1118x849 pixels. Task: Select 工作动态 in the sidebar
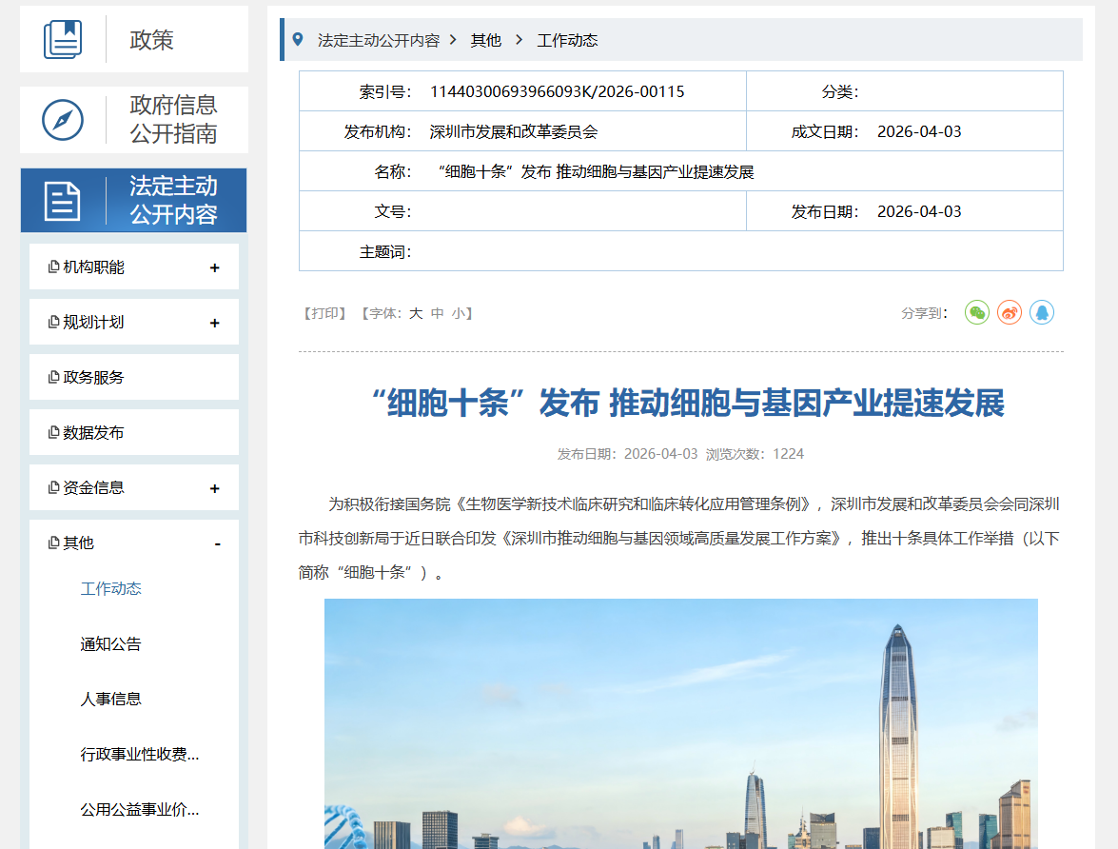click(x=111, y=589)
